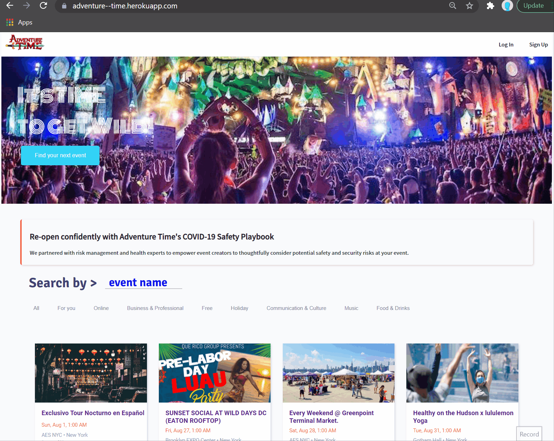Open Healthy on the Hudson x lululemon title

(463, 417)
